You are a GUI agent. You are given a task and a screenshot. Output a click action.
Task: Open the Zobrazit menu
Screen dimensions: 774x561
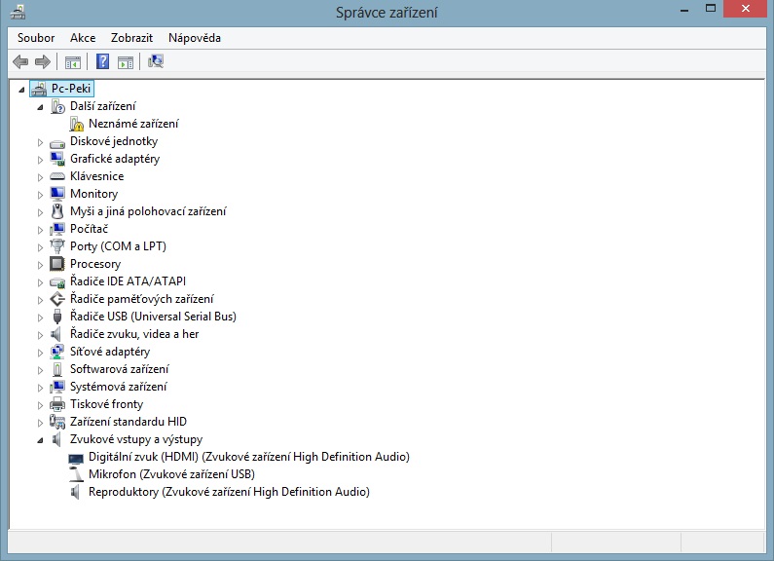tap(131, 38)
